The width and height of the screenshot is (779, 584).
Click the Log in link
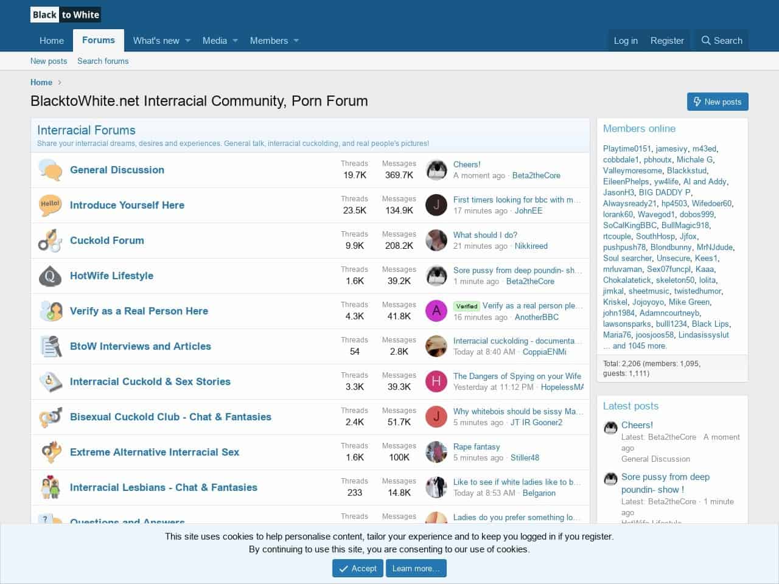point(626,41)
